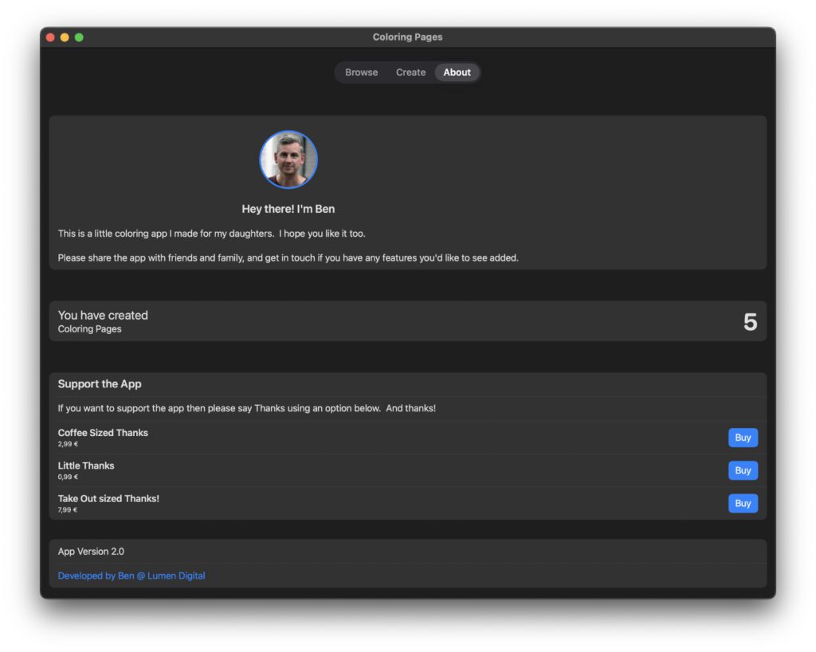Select the "You have created" label
This screenshot has height=652, width=816.
[x=103, y=316]
